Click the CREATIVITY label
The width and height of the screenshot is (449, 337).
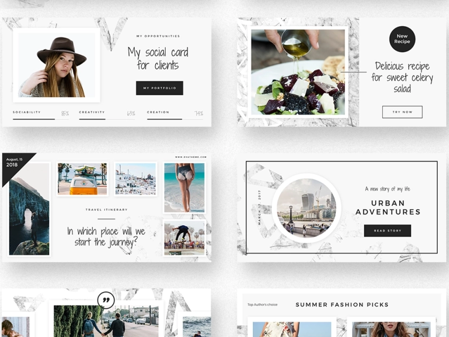(x=92, y=112)
